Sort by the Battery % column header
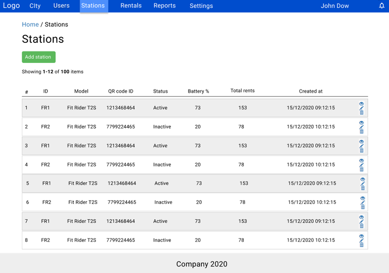Image resolution: width=389 pixels, height=273 pixels. [198, 91]
